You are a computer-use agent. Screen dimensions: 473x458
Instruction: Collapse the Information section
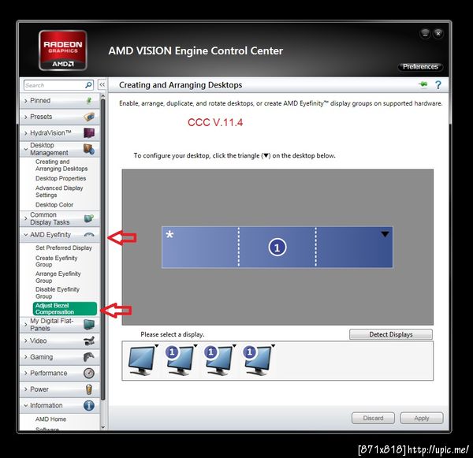point(26,405)
